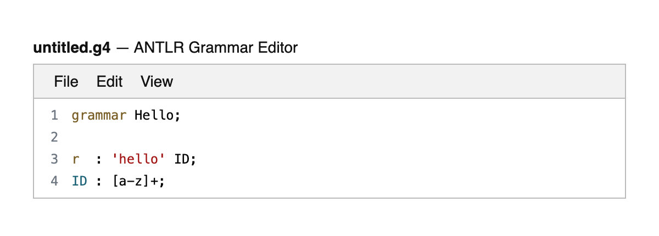Viewport: 659px width, 236px height.
Task: Click the untitled.g4 file name in the title
Action: pos(72,48)
